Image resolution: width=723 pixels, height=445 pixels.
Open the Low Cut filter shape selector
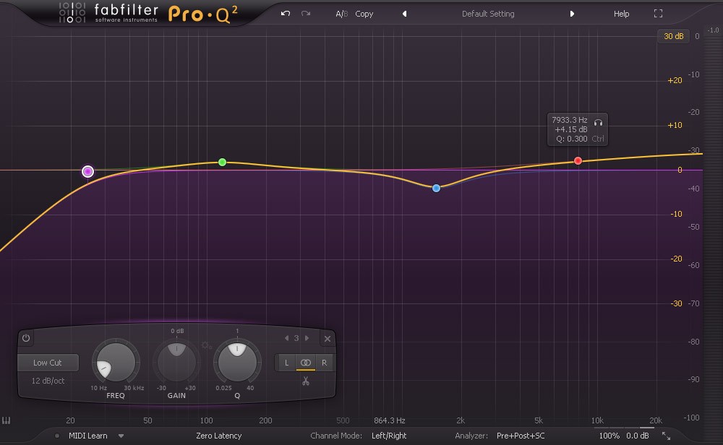(x=48, y=363)
